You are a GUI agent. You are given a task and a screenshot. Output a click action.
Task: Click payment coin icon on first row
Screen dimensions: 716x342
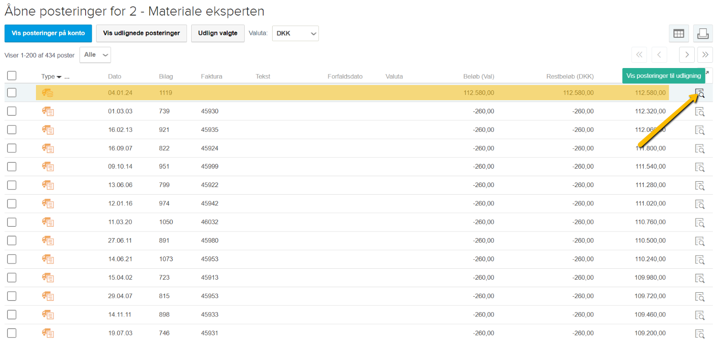click(48, 93)
